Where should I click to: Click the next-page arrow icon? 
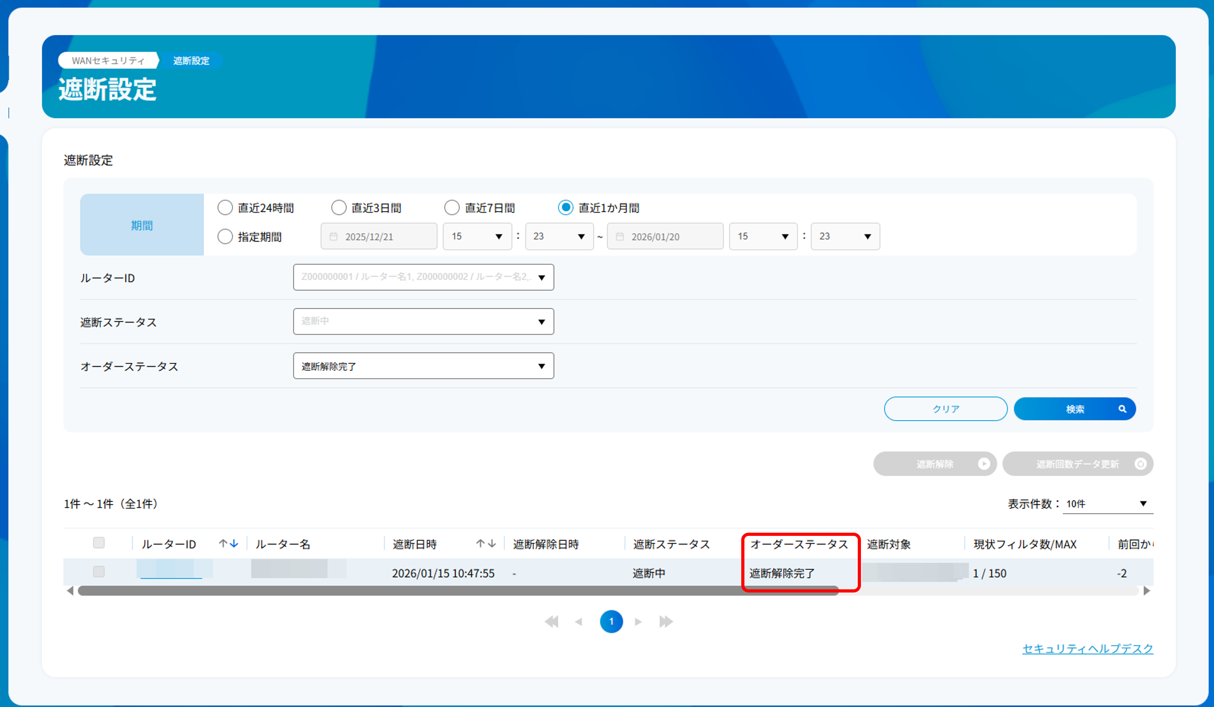[638, 622]
